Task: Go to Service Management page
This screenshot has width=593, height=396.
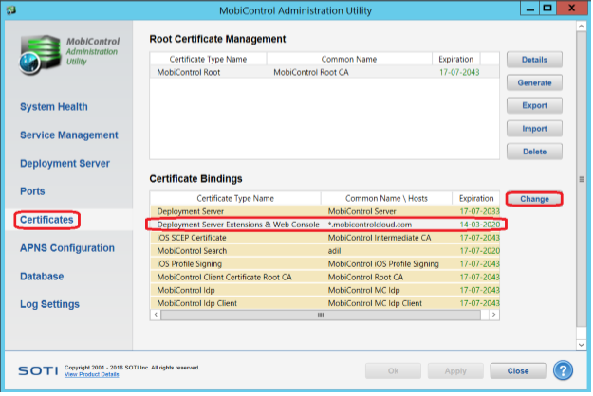Action: point(69,135)
